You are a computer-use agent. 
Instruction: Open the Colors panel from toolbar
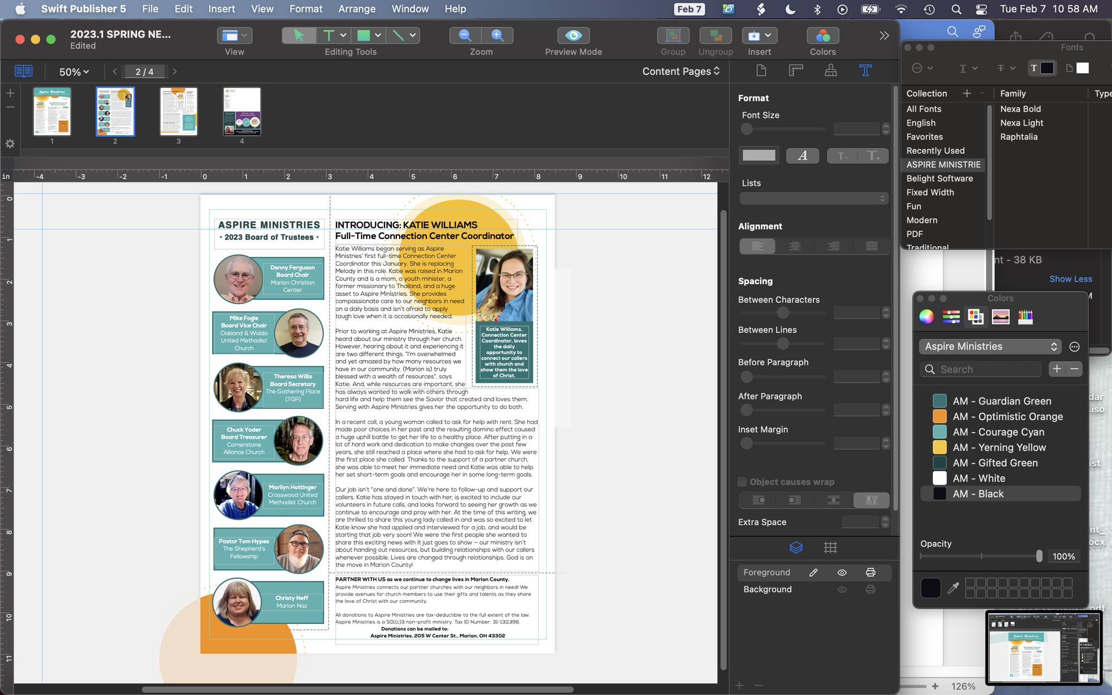[823, 36]
